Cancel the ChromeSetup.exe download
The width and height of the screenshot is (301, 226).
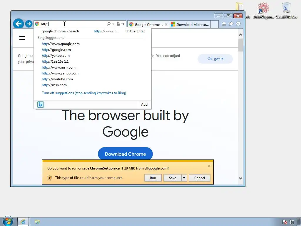(200, 178)
